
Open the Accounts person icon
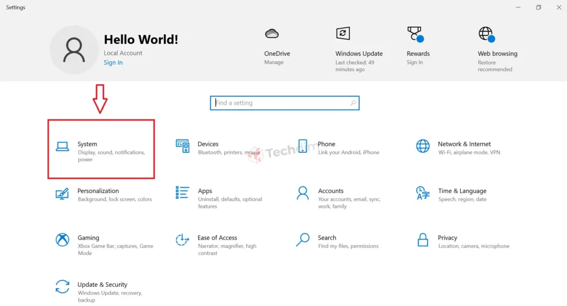tap(303, 193)
